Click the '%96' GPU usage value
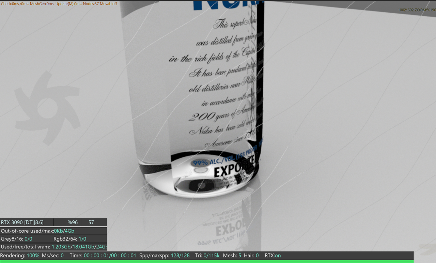The height and width of the screenshot is (263, 436). 73,222
